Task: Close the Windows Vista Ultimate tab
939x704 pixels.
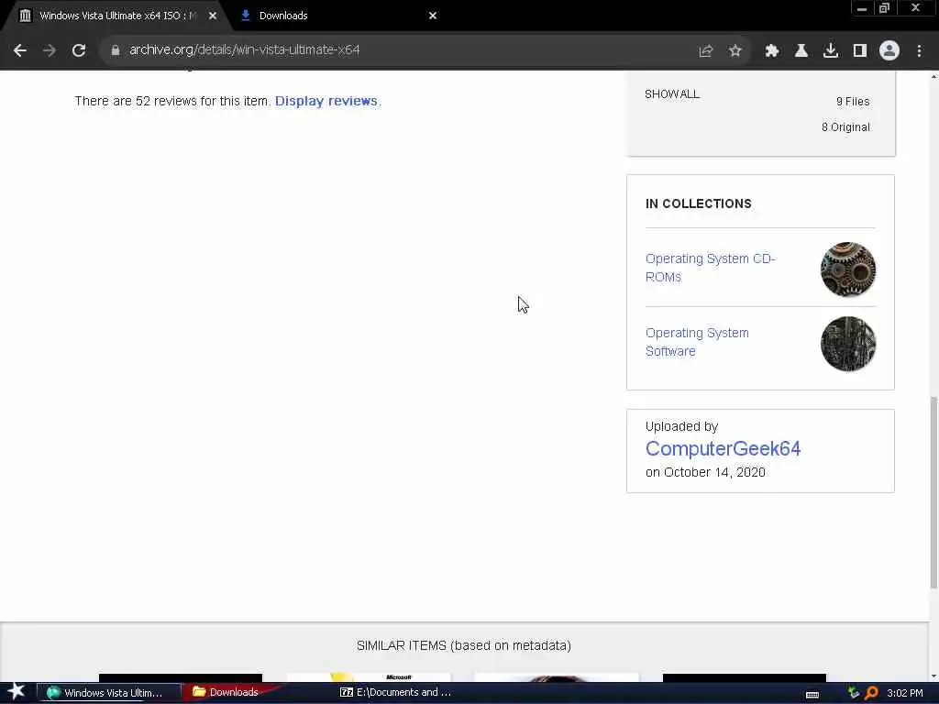Action: pyautogui.click(x=213, y=16)
